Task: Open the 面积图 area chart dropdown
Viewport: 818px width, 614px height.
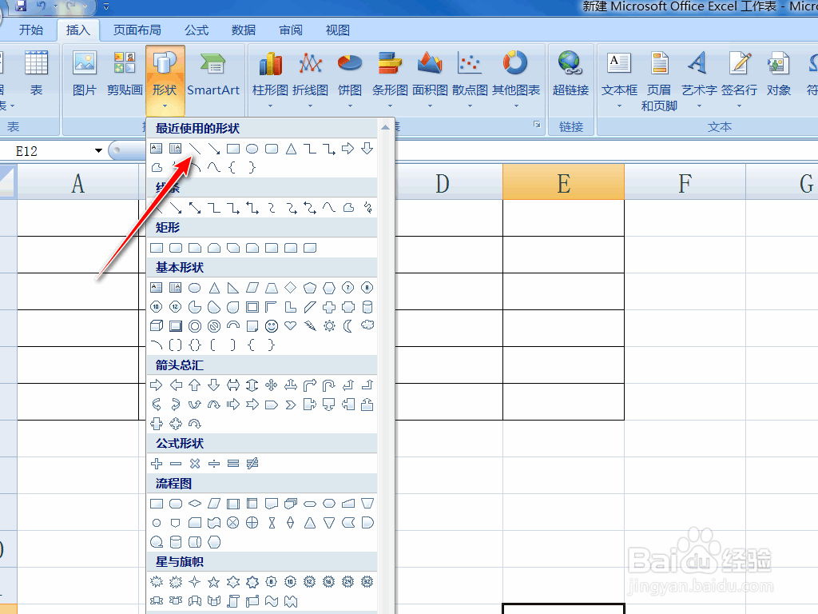Action: (x=430, y=78)
